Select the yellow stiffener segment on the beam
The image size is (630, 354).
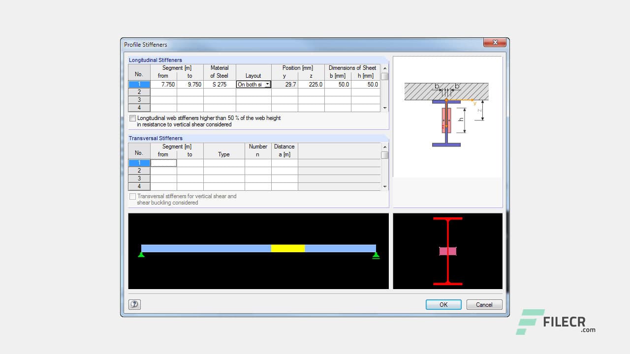288,248
